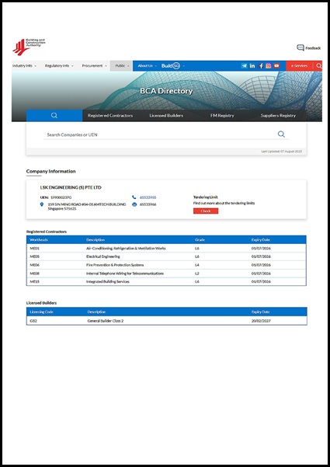Open the Suppliers Registry tab
The width and height of the screenshot is (330, 467).
pyautogui.click(x=278, y=116)
